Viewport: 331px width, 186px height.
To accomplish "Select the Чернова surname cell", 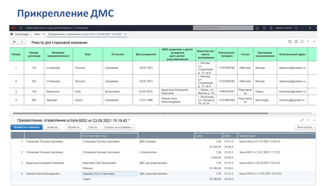I will pyautogui.click(x=58, y=100).
